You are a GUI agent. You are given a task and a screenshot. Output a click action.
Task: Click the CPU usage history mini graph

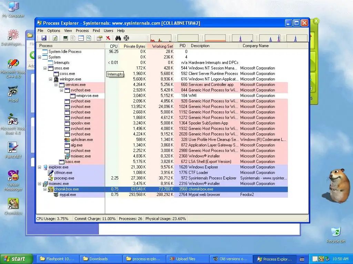pos(161,38)
